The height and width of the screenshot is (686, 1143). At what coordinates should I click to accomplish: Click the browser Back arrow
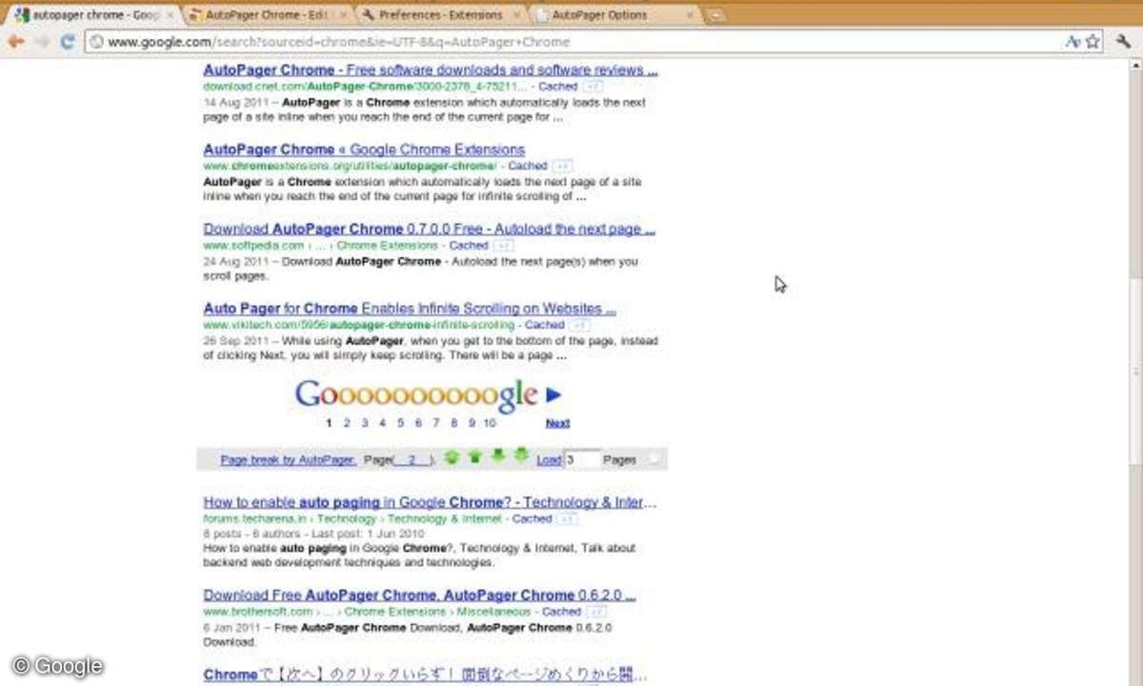(x=16, y=42)
